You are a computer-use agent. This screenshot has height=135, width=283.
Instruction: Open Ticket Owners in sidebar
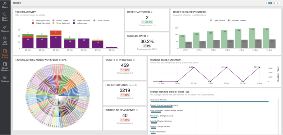coord(5,65)
